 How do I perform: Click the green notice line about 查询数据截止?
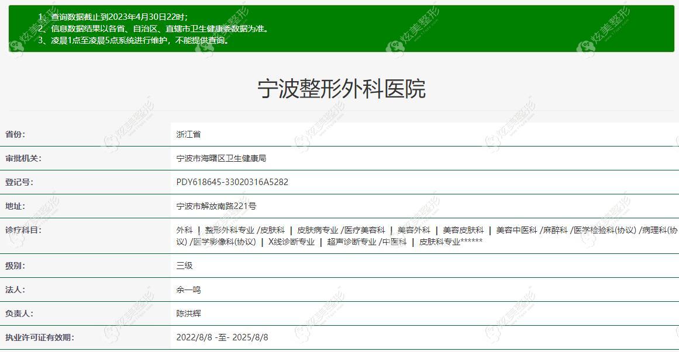point(113,17)
